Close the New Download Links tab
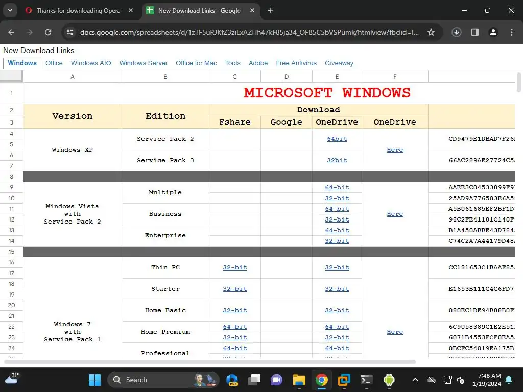This screenshot has height=392, width=523. (252, 10)
